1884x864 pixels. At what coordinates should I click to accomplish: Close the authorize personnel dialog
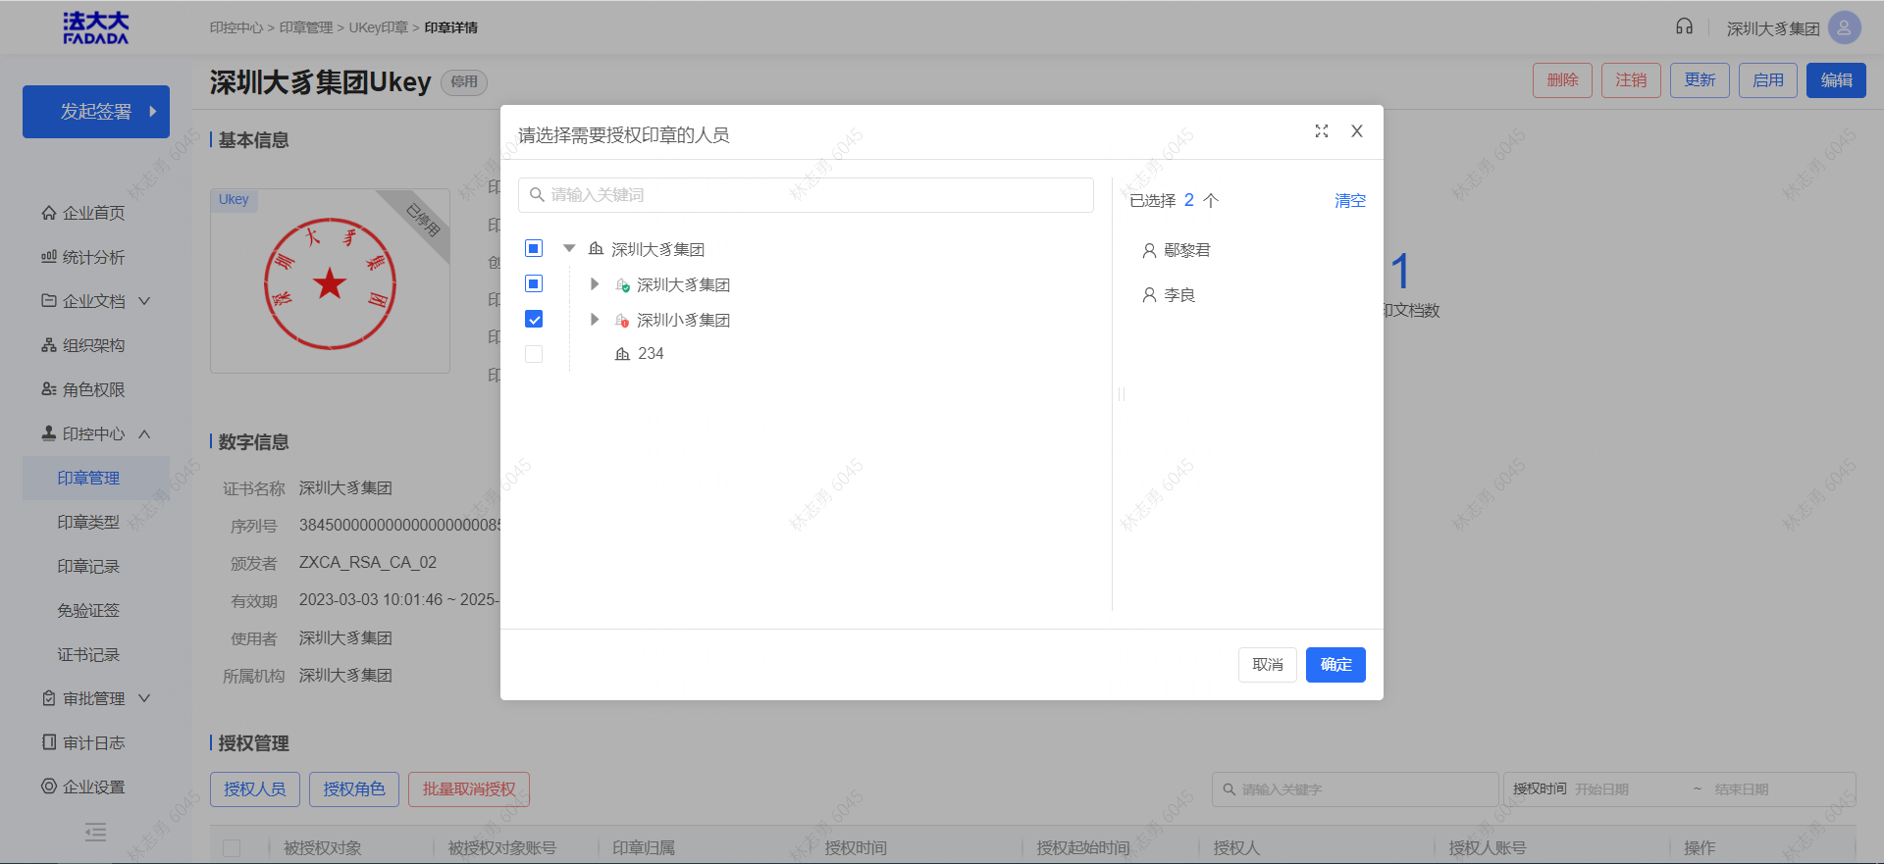click(x=1357, y=130)
